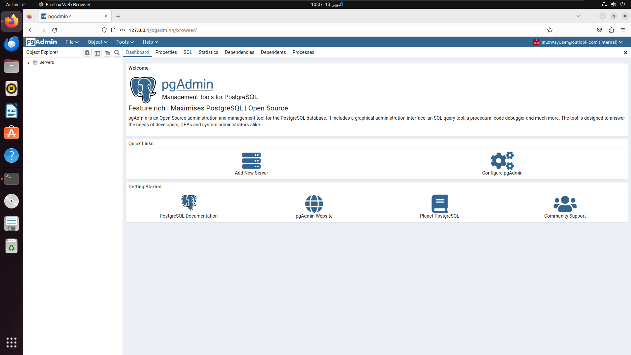Image resolution: width=631 pixels, height=355 pixels.
Task: Switch to the Statistics tab
Action: (208, 52)
